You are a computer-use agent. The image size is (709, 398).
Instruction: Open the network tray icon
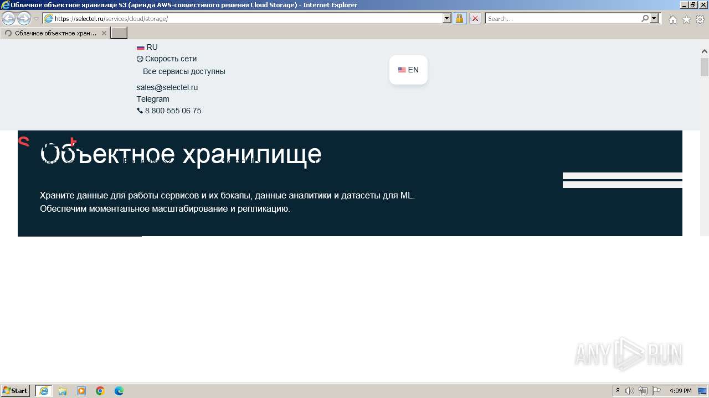(643, 391)
